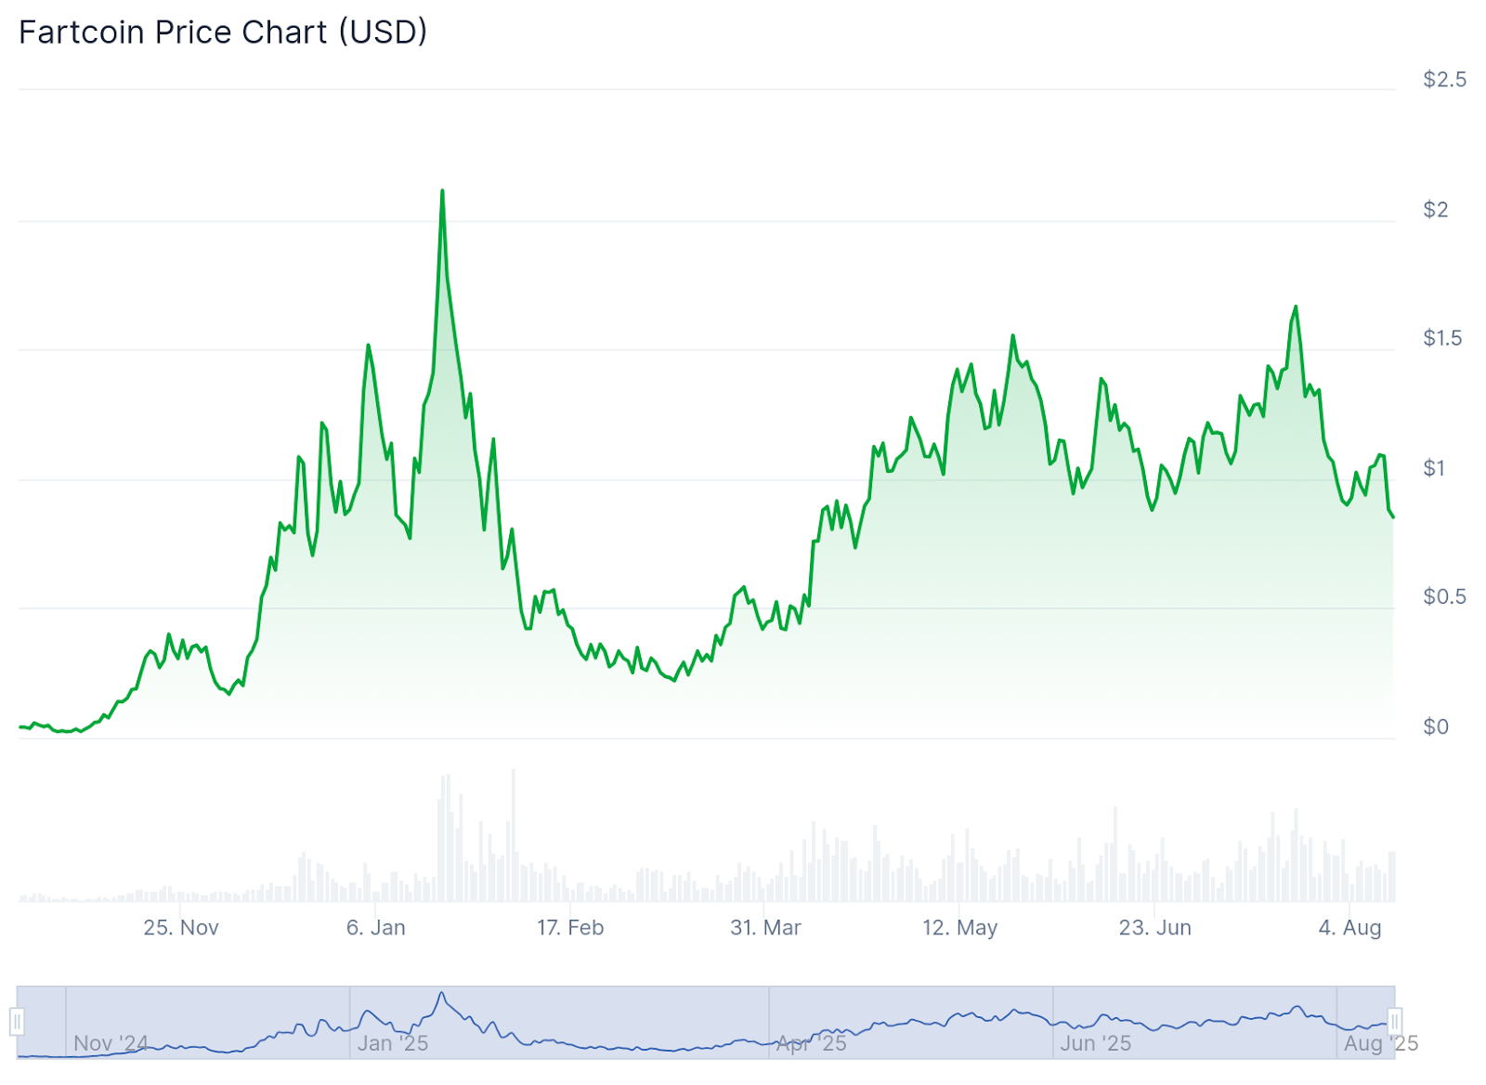Click the $1.5 price axis label
The height and width of the screenshot is (1085, 1486).
(x=1441, y=338)
